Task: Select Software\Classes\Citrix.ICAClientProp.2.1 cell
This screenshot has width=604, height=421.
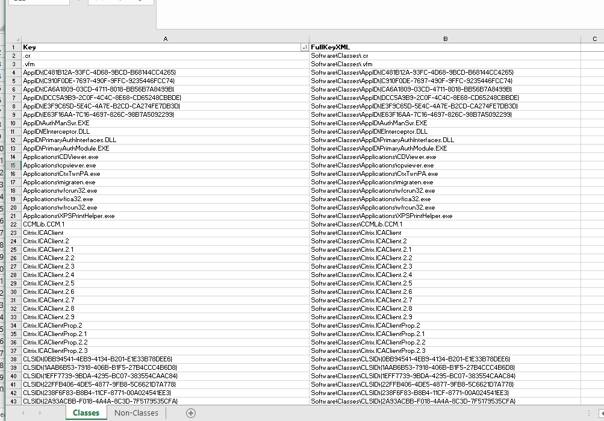Action: pyautogui.click(x=445, y=334)
